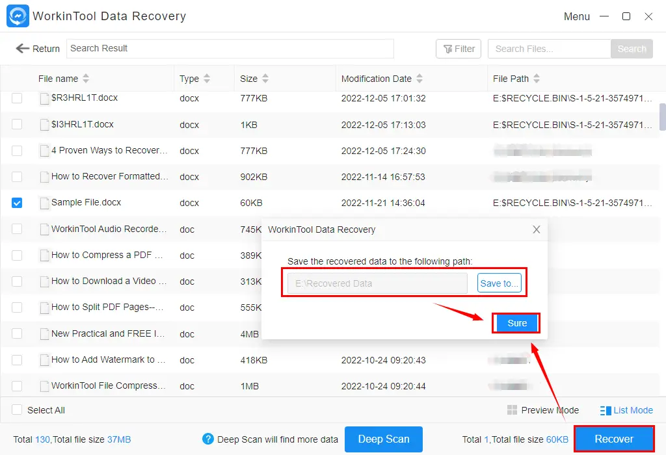Click the Search Files input field
The width and height of the screenshot is (666, 455).
click(x=549, y=49)
